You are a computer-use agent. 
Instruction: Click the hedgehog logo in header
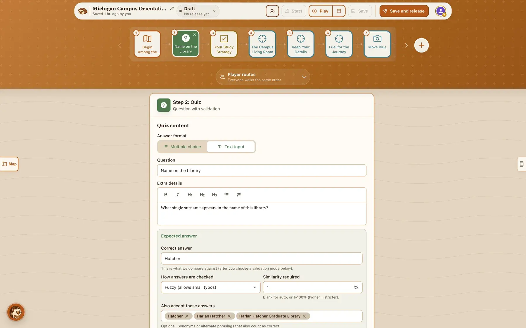tap(83, 11)
